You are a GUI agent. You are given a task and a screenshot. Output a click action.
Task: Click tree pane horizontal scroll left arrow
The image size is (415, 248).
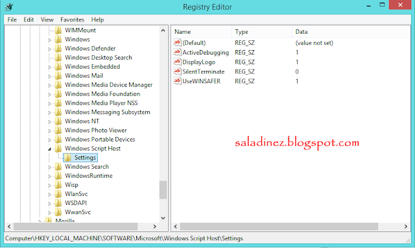point(9,227)
